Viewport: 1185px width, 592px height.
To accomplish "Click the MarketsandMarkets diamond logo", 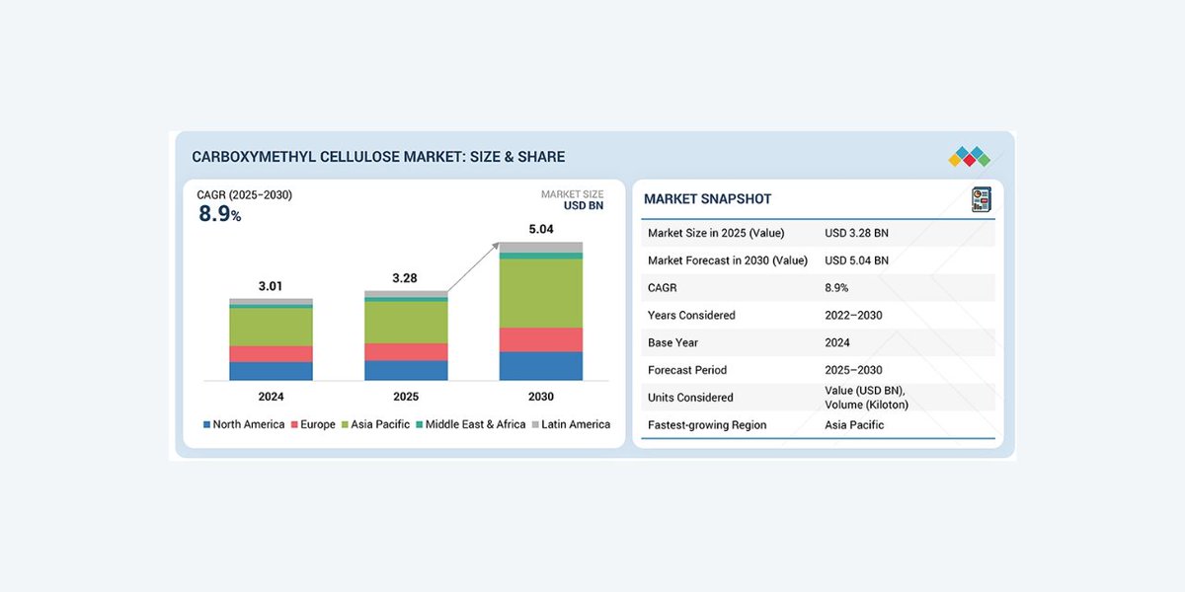I will tap(970, 156).
